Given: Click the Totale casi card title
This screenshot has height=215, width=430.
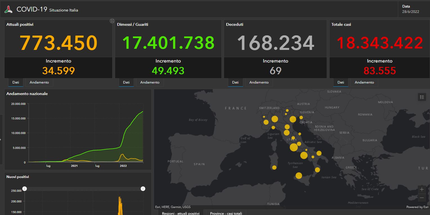Looking at the screenshot, I should pos(341,24).
